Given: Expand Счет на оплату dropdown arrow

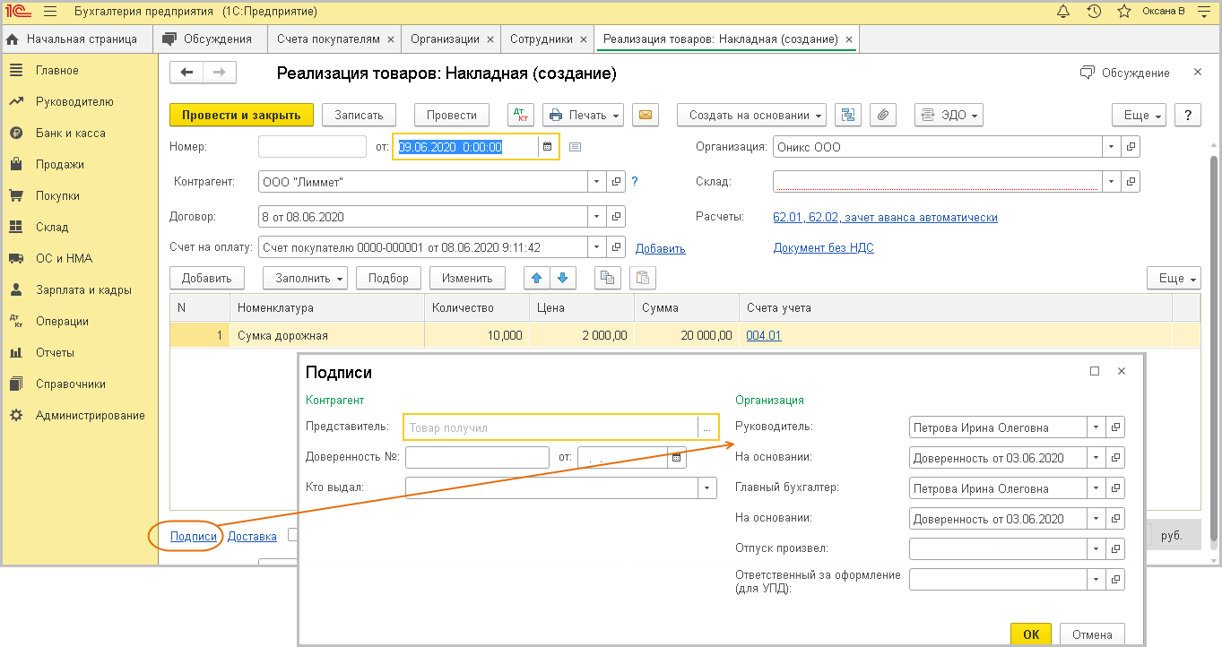Looking at the screenshot, I should (x=597, y=247).
